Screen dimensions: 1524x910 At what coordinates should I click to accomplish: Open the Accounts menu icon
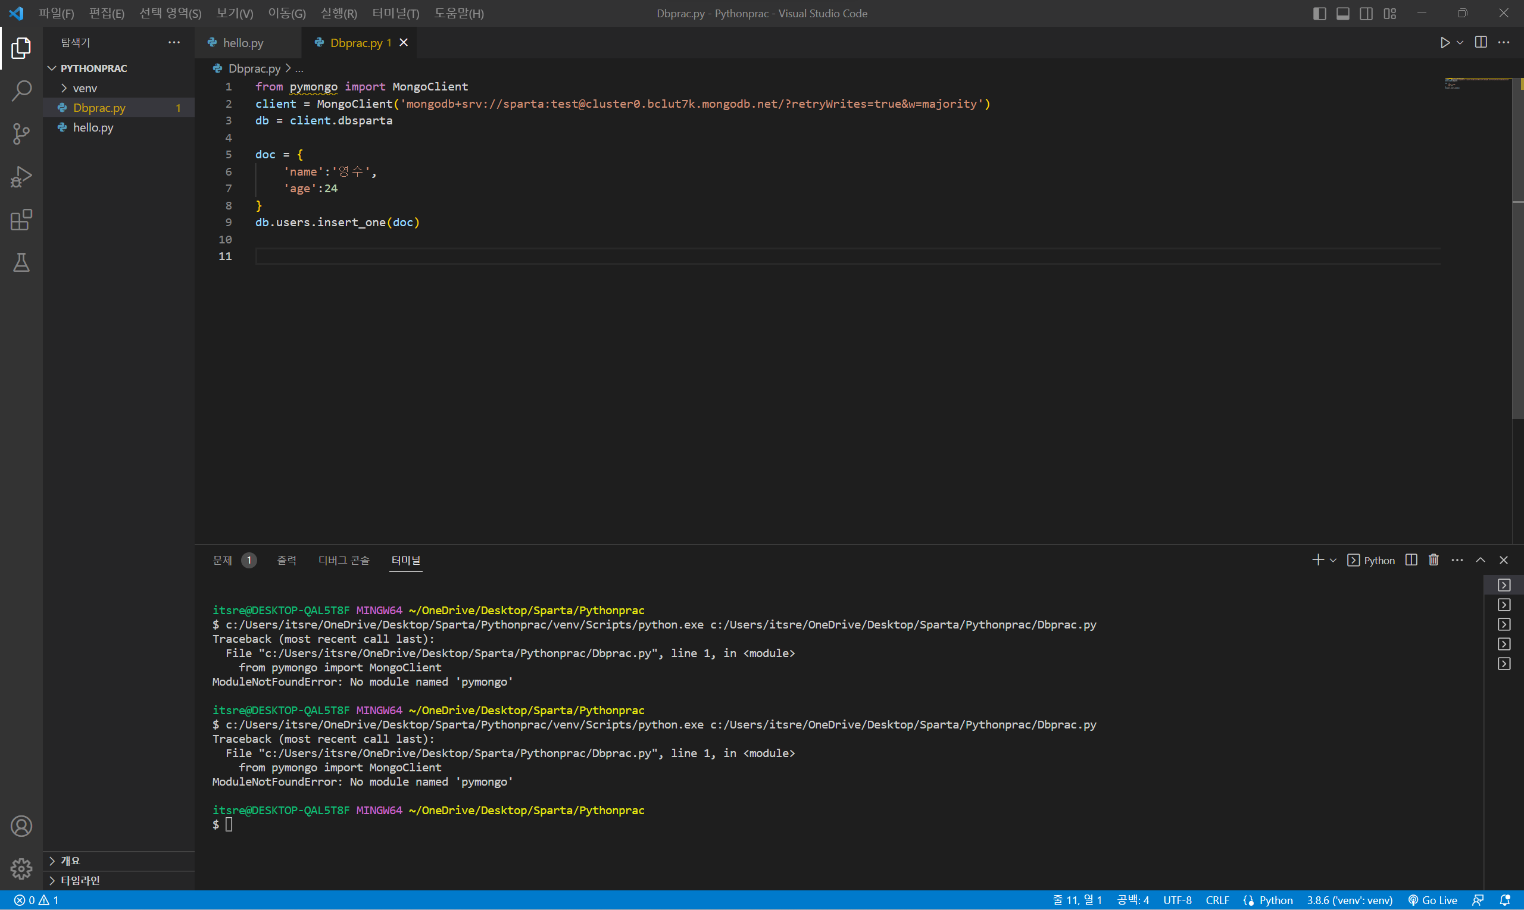[x=21, y=826]
